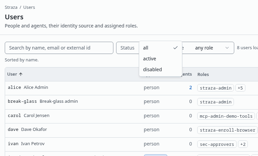Select the 'all' status option
This screenshot has width=258, height=156.
(161, 48)
